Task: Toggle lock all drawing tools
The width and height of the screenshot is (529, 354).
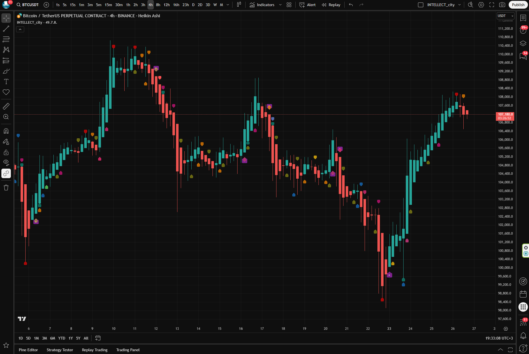Action: click(x=6, y=152)
